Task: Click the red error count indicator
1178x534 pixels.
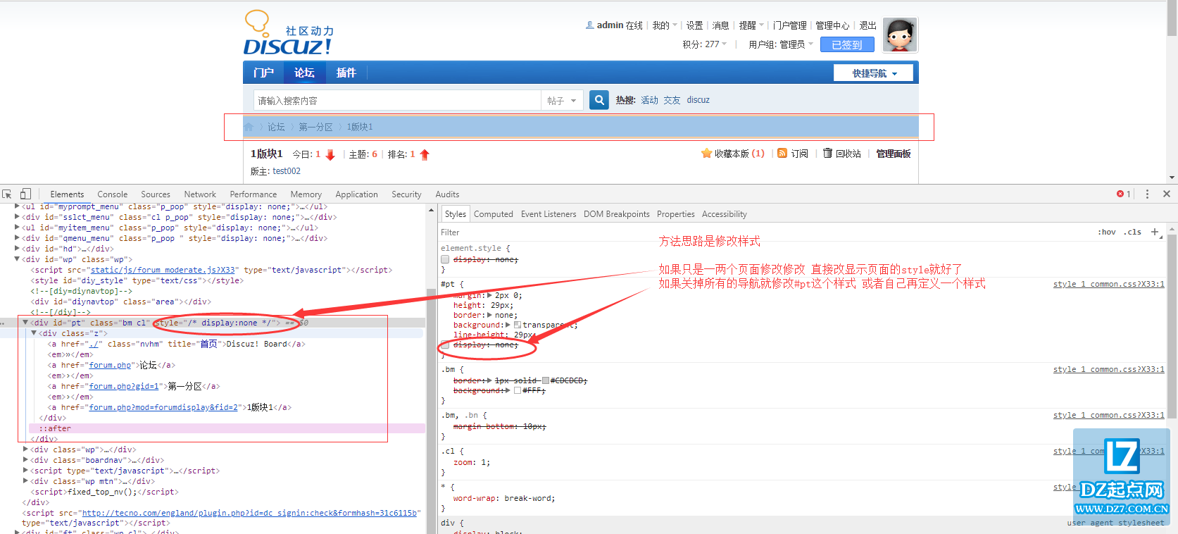Action: 1123,194
